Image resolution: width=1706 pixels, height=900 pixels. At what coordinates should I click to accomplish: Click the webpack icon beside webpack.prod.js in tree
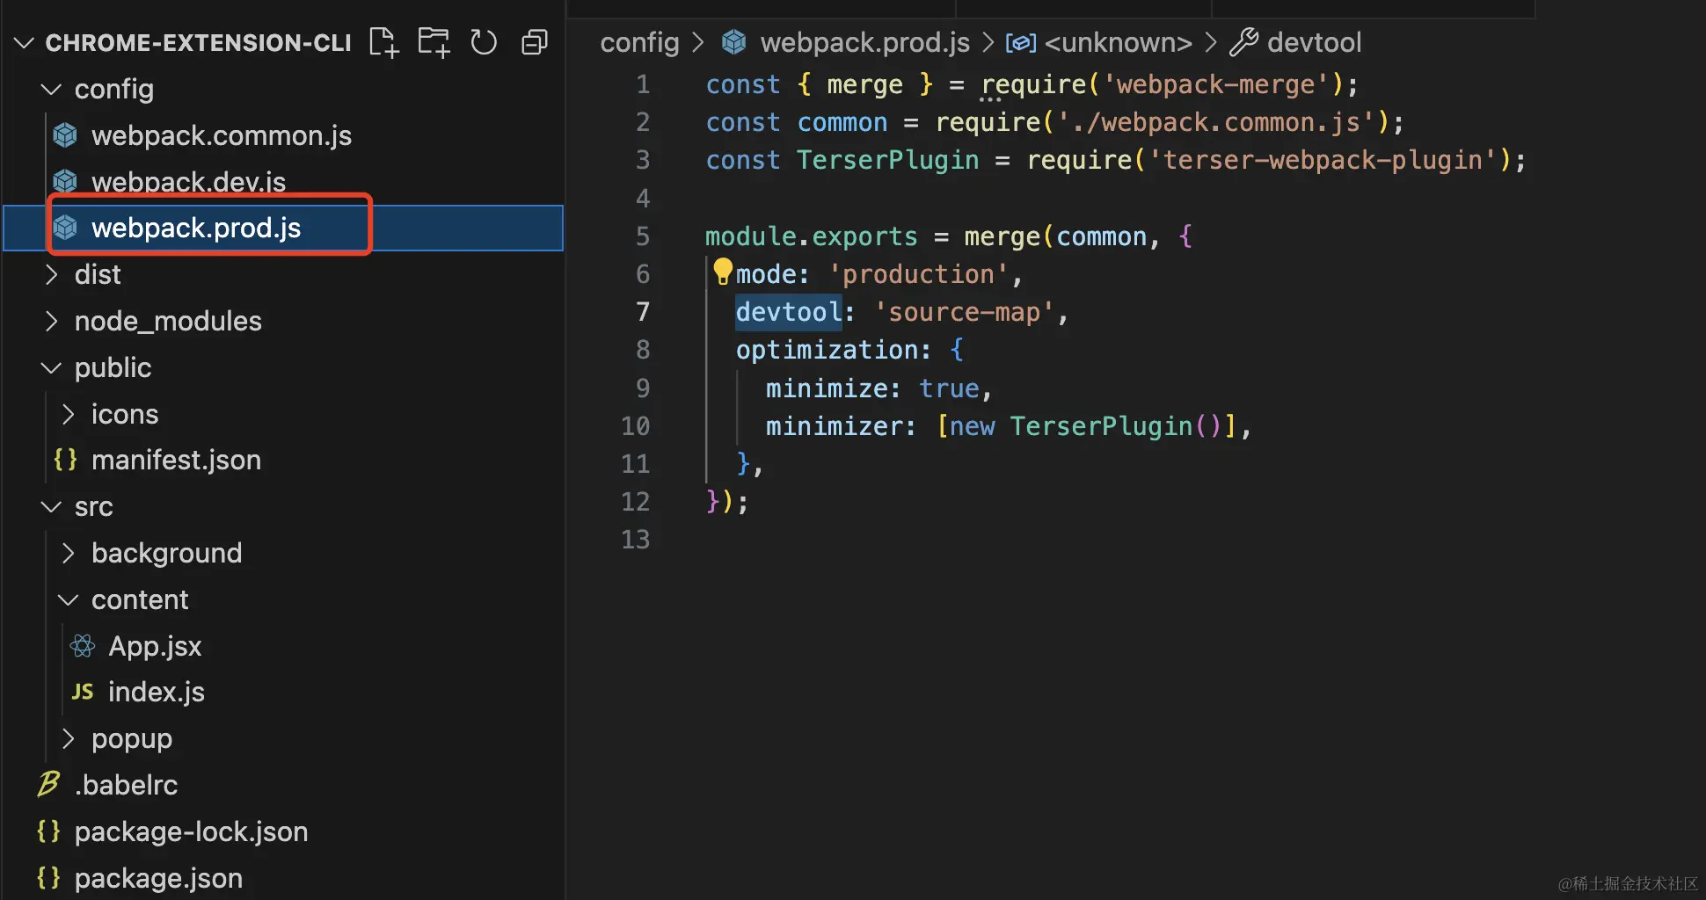point(65,228)
